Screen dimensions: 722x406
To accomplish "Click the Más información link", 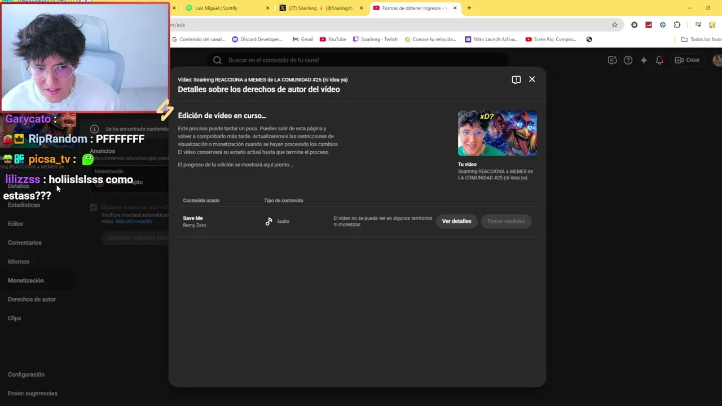I will 134,222.
